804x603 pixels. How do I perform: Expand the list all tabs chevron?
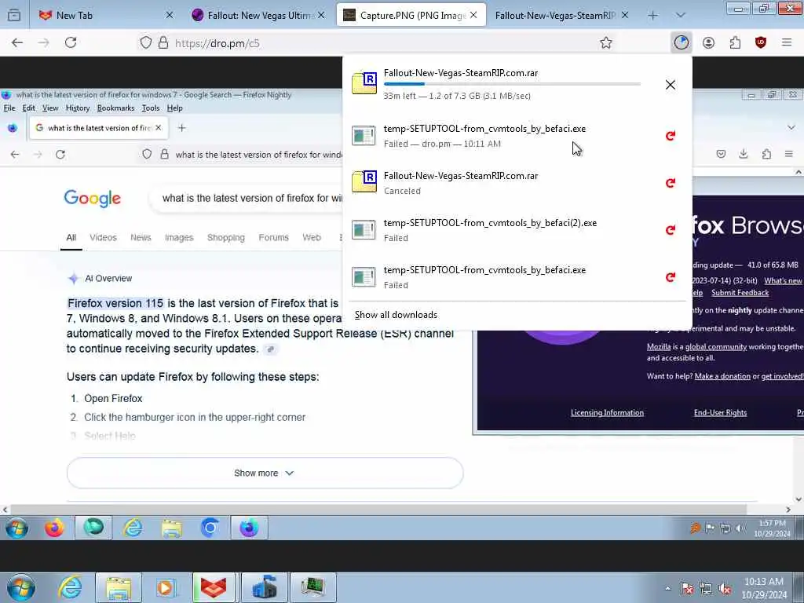pyautogui.click(x=681, y=16)
